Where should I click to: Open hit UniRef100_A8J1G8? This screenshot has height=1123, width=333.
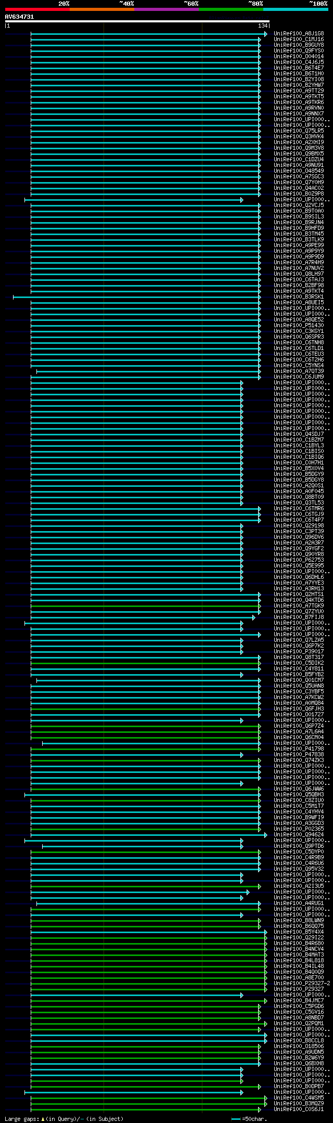click(299, 34)
